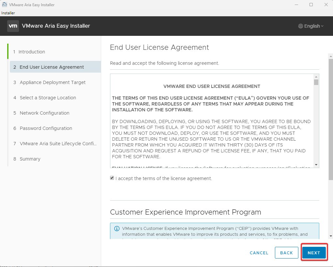The width and height of the screenshot is (333, 267).
Task: Click the VMWARE END USER LICENSE AGREEMENT heading
Action: (212, 86)
